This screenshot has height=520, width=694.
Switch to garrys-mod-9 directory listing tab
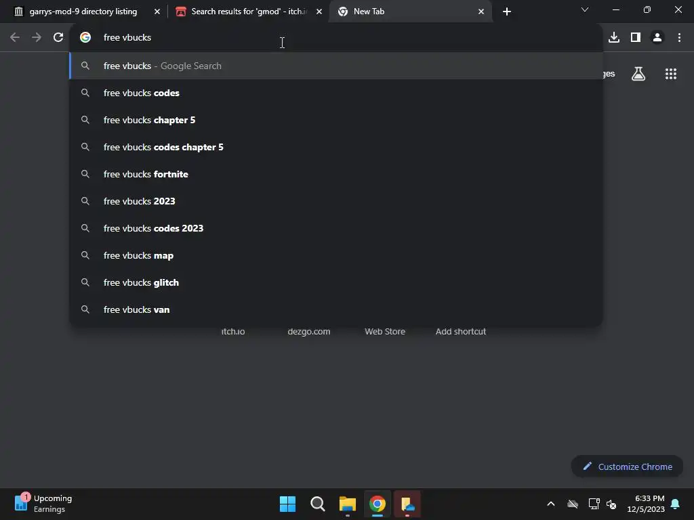(x=83, y=12)
